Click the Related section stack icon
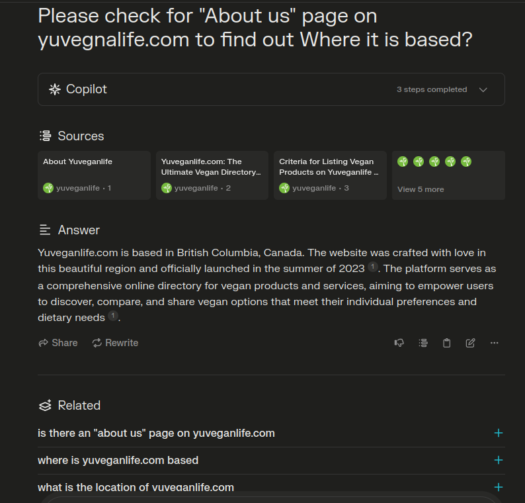Screen dimensions: 525x503 (x=45, y=406)
